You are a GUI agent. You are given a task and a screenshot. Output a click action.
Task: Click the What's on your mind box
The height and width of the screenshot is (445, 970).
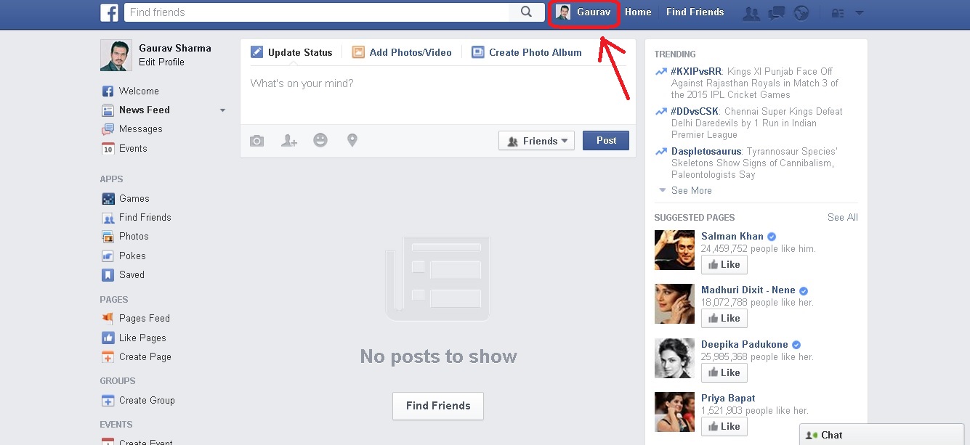click(x=438, y=95)
